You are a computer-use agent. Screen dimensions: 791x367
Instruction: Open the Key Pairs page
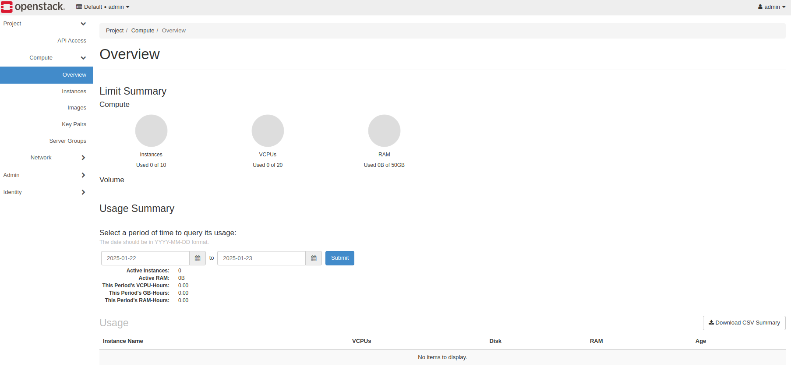(74, 124)
